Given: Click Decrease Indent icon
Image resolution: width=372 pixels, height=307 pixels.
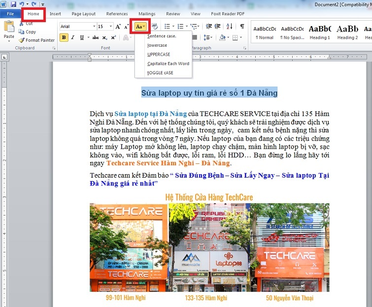Looking at the screenshot, I should pos(209,26).
